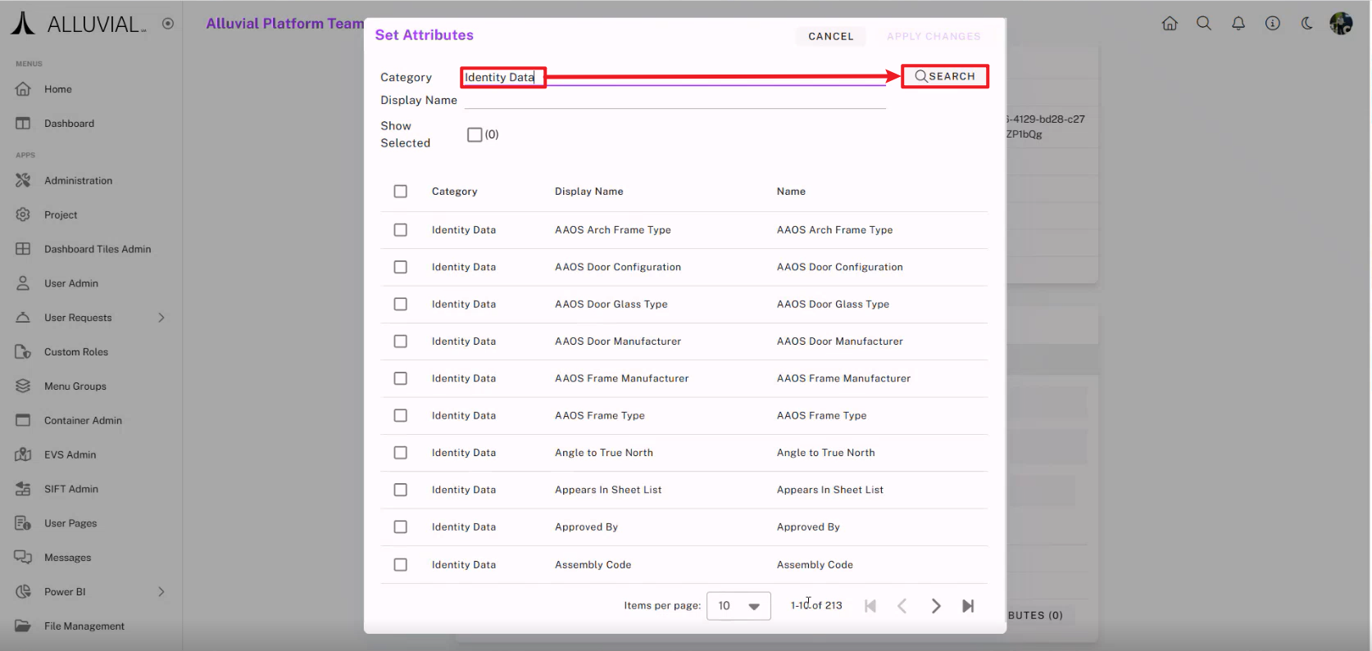
Task: Open user profile avatar
Action: click(1341, 24)
